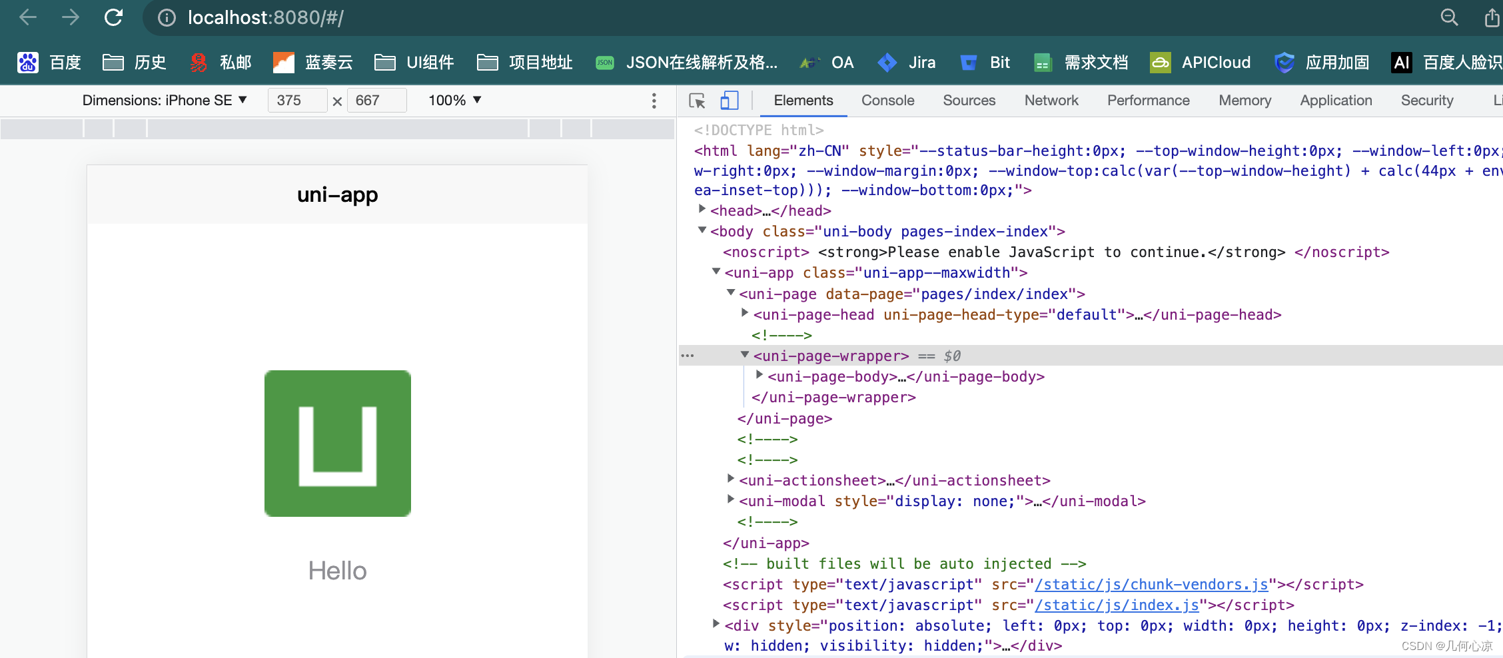This screenshot has width=1503, height=658.
Task: Activate the inspect element picker
Action: coord(698,101)
